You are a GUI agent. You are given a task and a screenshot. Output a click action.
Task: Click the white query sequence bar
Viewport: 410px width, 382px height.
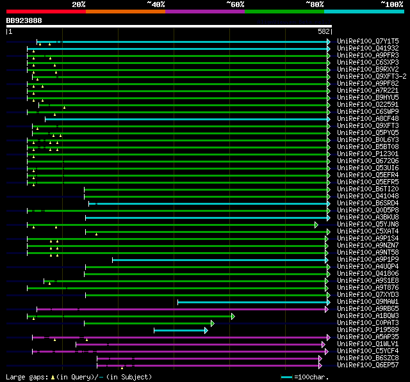[169, 26]
